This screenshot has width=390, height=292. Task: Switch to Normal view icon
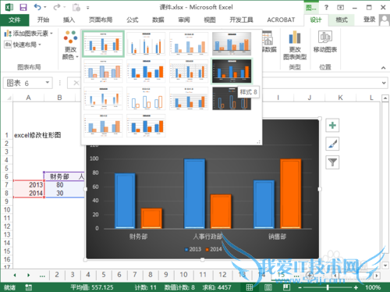250,287
